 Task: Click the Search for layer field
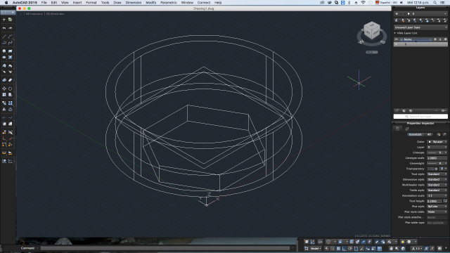click(420, 117)
